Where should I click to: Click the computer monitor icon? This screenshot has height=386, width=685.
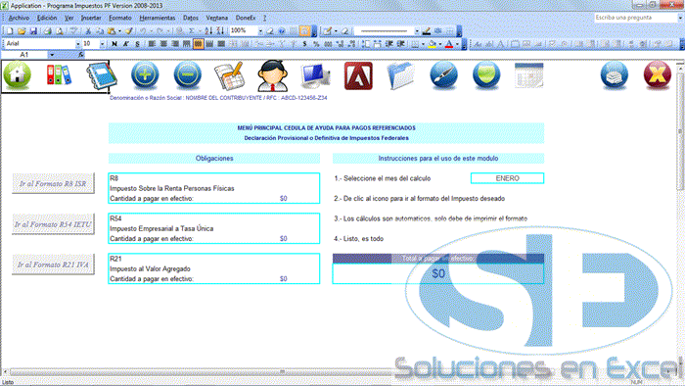tap(315, 76)
